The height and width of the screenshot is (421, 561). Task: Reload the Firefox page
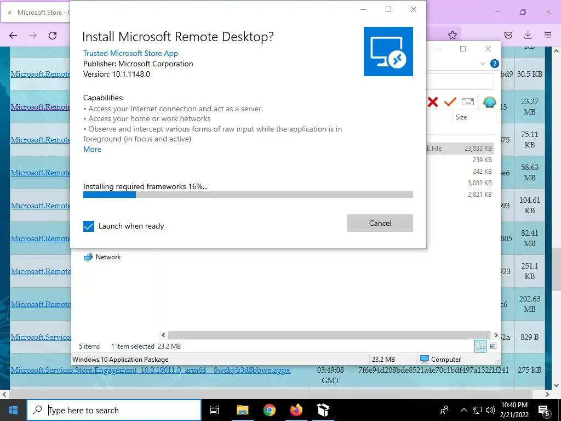pos(53,35)
